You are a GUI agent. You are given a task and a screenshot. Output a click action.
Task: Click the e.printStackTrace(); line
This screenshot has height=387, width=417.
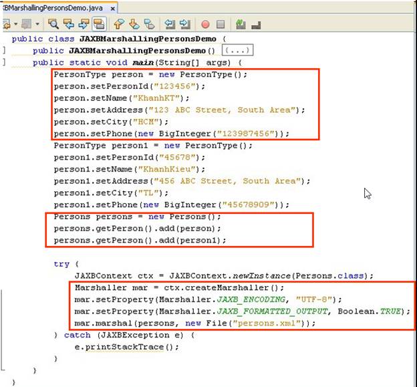(126, 347)
